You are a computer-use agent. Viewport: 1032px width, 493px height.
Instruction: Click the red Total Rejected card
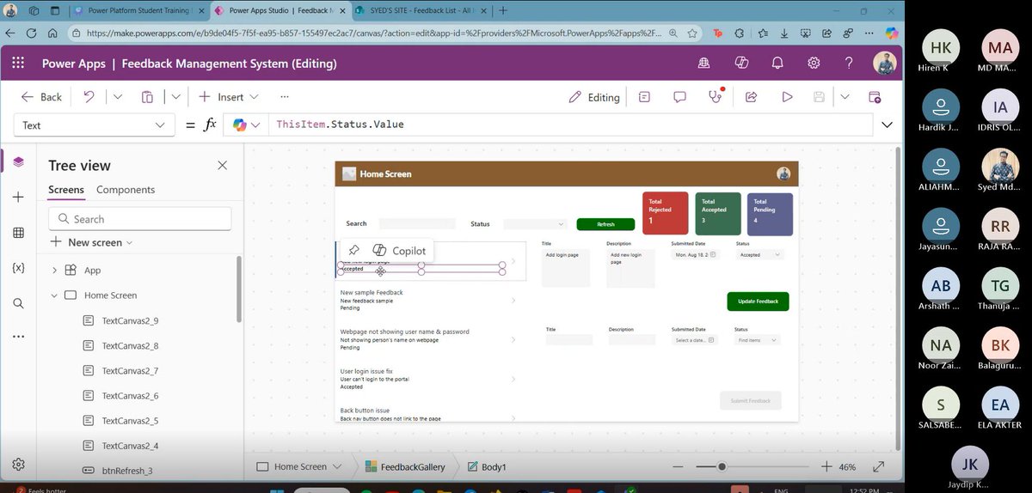pos(666,213)
